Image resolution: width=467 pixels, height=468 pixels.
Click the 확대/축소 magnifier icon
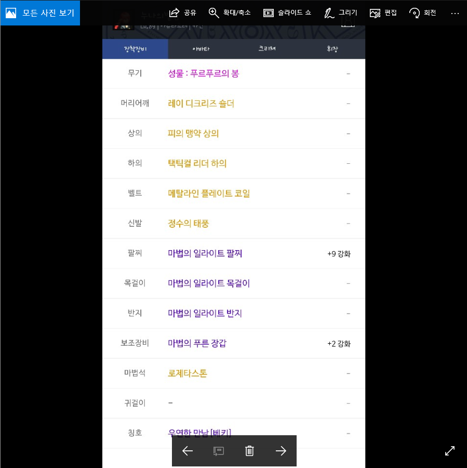pyautogui.click(x=214, y=13)
